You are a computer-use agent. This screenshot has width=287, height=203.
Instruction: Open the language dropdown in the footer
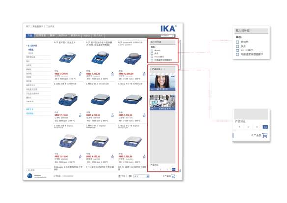tap(142, 176)
